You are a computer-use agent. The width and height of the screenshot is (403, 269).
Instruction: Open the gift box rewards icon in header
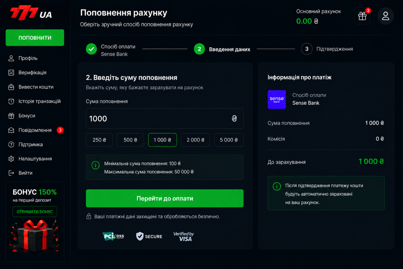click(362, 16)
